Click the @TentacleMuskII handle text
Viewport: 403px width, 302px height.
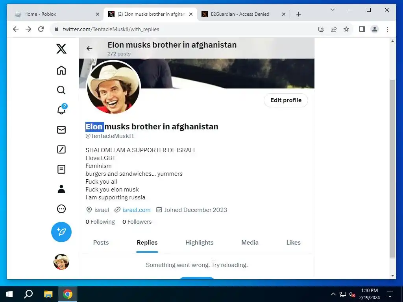click(x=110, y=136)
